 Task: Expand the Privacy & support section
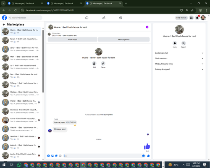pyautogui.click(x=179, y=69)
